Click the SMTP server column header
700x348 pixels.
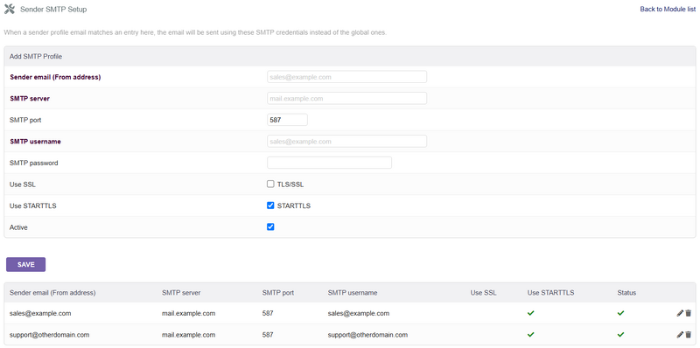coord(181,293)
